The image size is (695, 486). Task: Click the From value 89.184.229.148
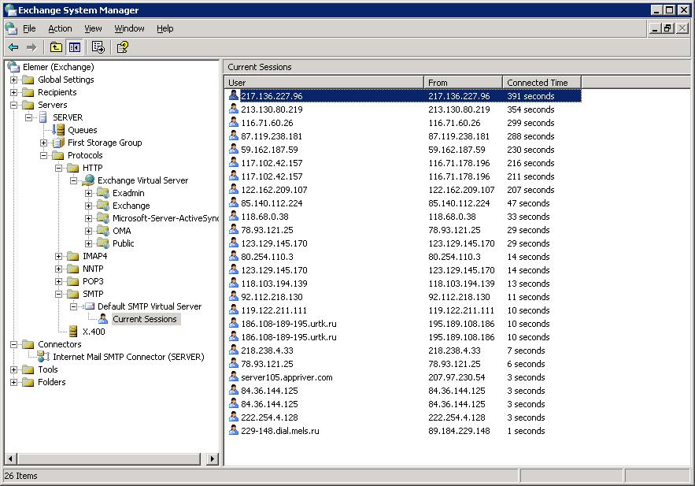[x=459, y=431]
